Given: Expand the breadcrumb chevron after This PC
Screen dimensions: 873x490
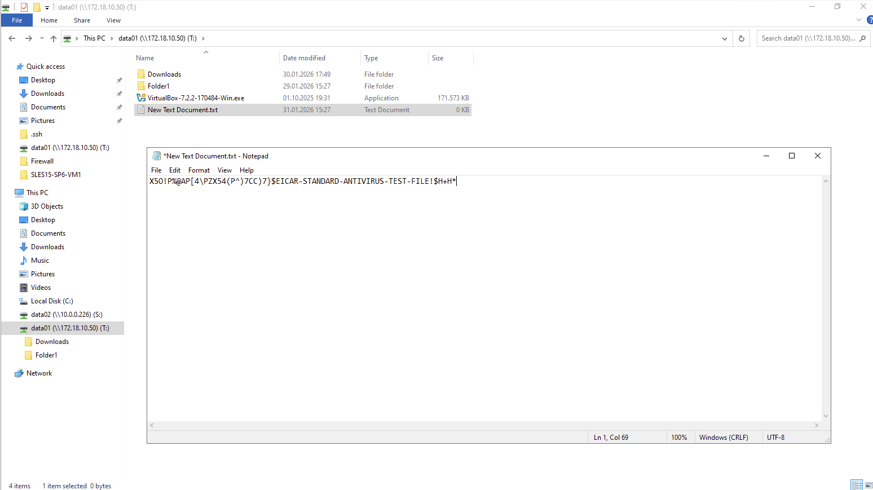Looking at the screenshot, I should click(112, 38).
